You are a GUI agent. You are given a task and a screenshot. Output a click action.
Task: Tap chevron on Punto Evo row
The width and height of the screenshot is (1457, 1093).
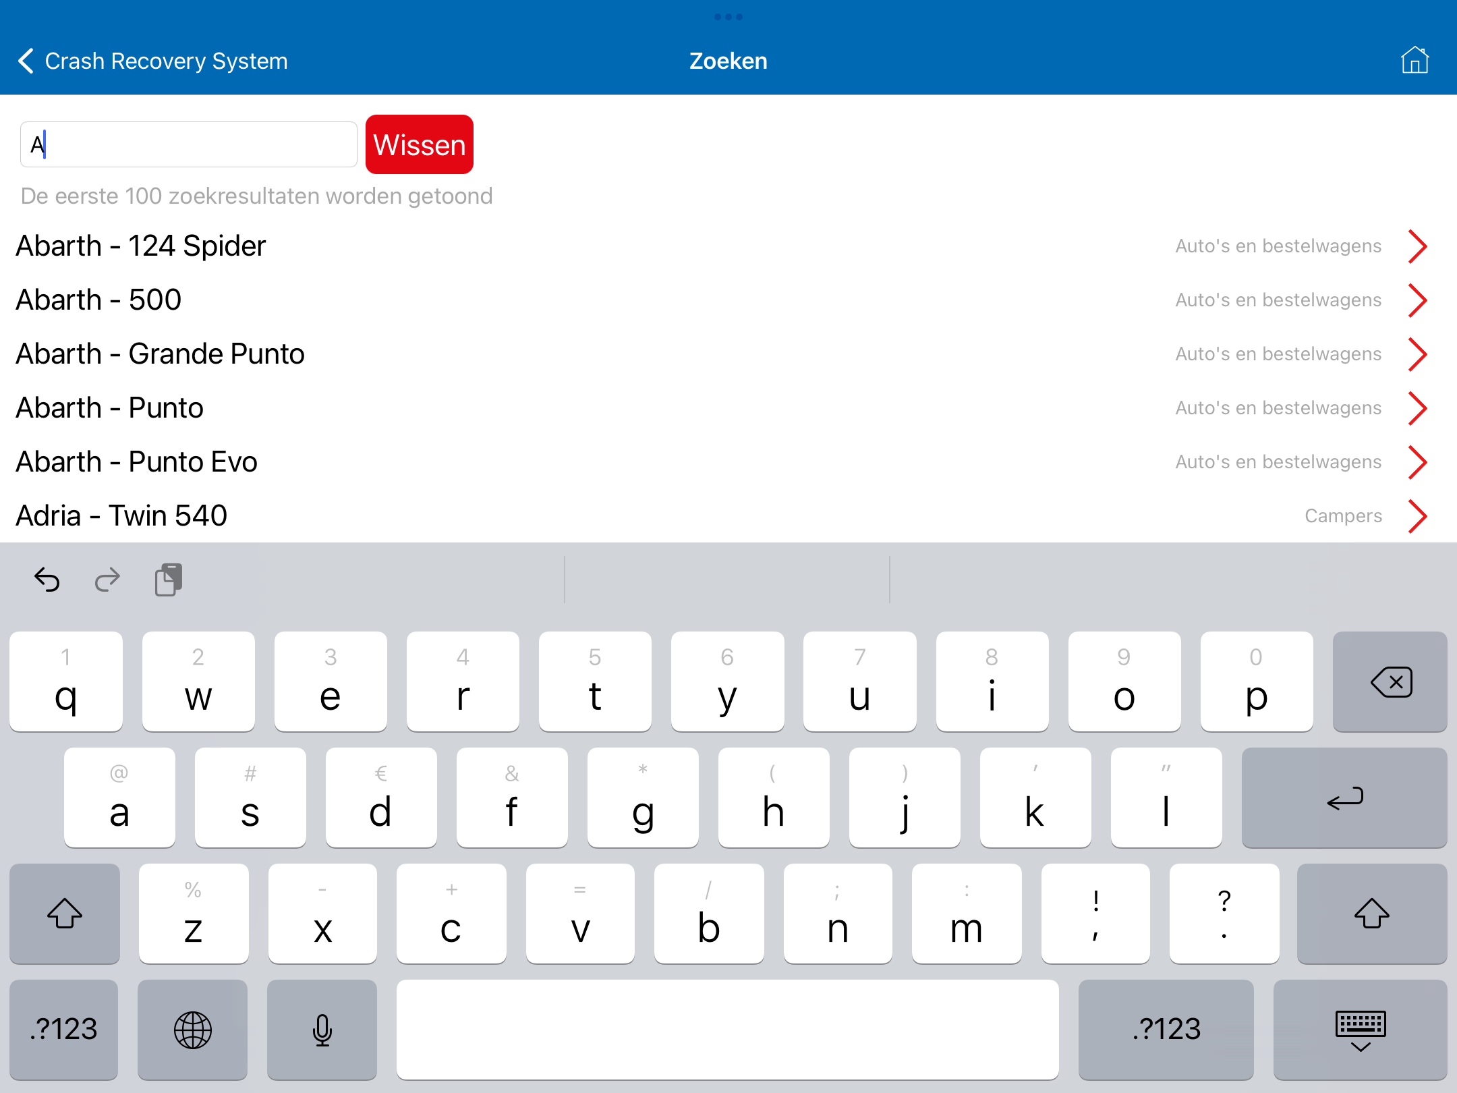(x=1417, y=462)
